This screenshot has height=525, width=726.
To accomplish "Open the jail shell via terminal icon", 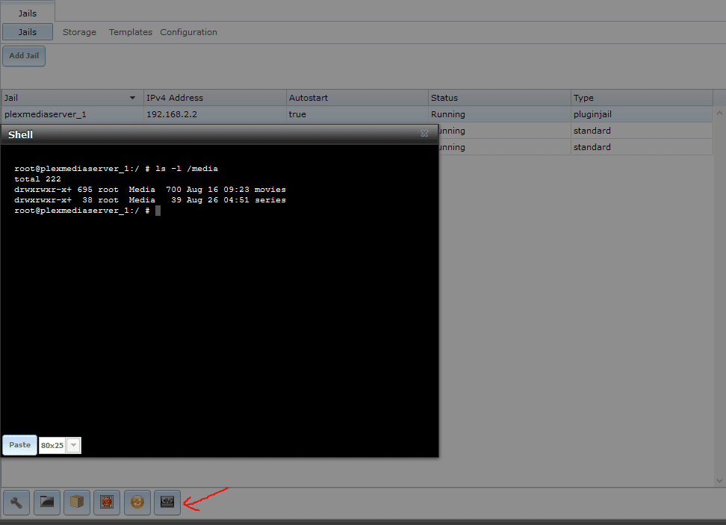I will (x=167, y=503).
